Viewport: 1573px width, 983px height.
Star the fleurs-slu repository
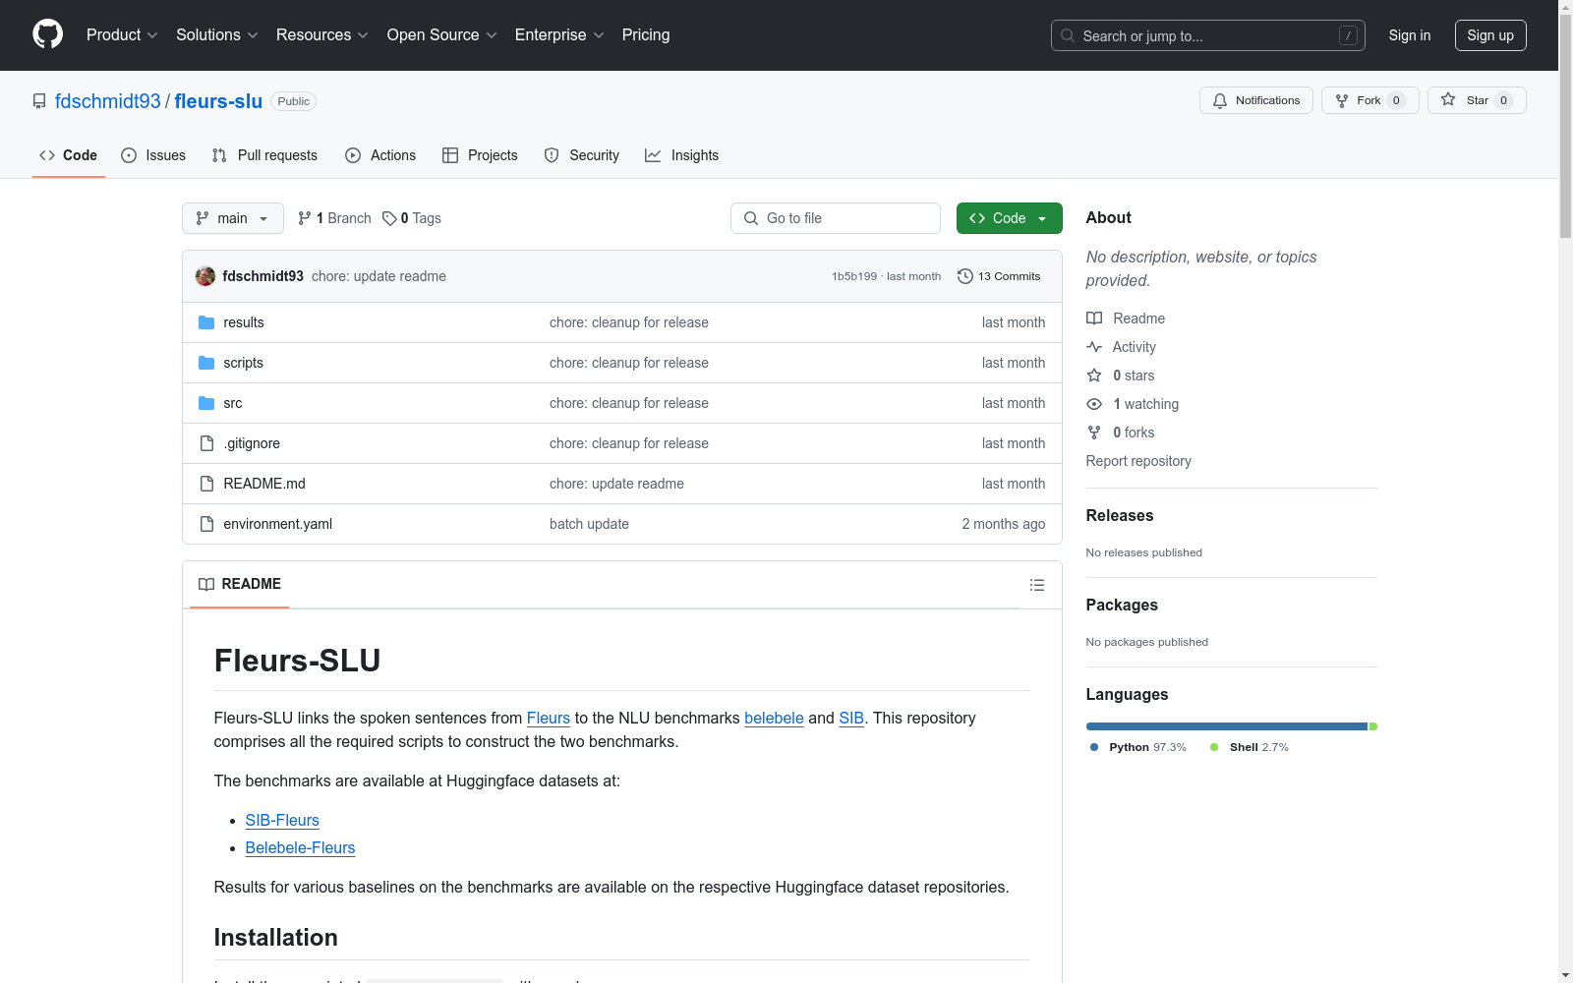click(1477, 100)
